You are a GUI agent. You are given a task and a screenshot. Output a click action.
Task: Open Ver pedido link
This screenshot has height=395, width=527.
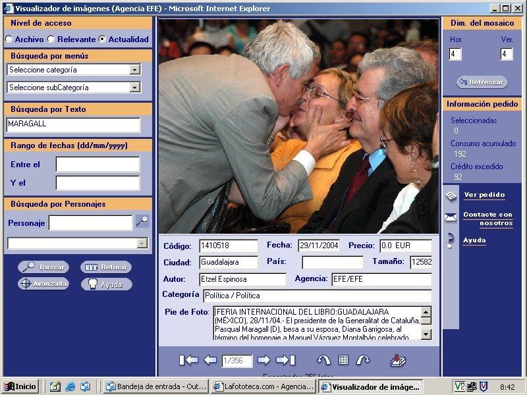point(484,195)
